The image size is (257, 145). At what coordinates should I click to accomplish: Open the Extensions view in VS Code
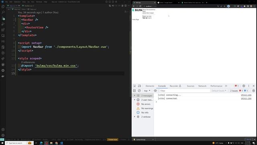(x=3, y=30)
